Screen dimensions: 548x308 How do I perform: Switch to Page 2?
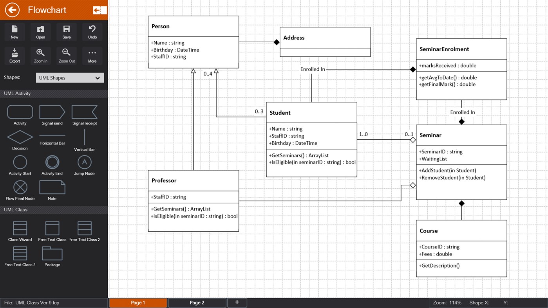pyautogui.click(x=197, y=303)
